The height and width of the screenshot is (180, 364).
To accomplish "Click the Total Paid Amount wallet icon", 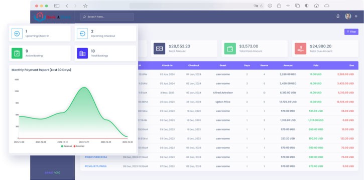I will [230, 48].
